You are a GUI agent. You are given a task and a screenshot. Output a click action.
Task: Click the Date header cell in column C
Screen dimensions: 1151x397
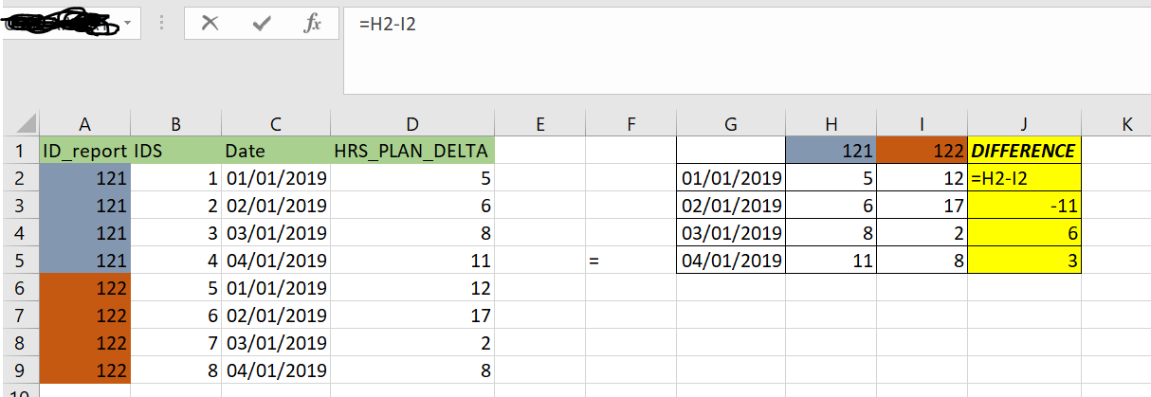click(275, 151)
